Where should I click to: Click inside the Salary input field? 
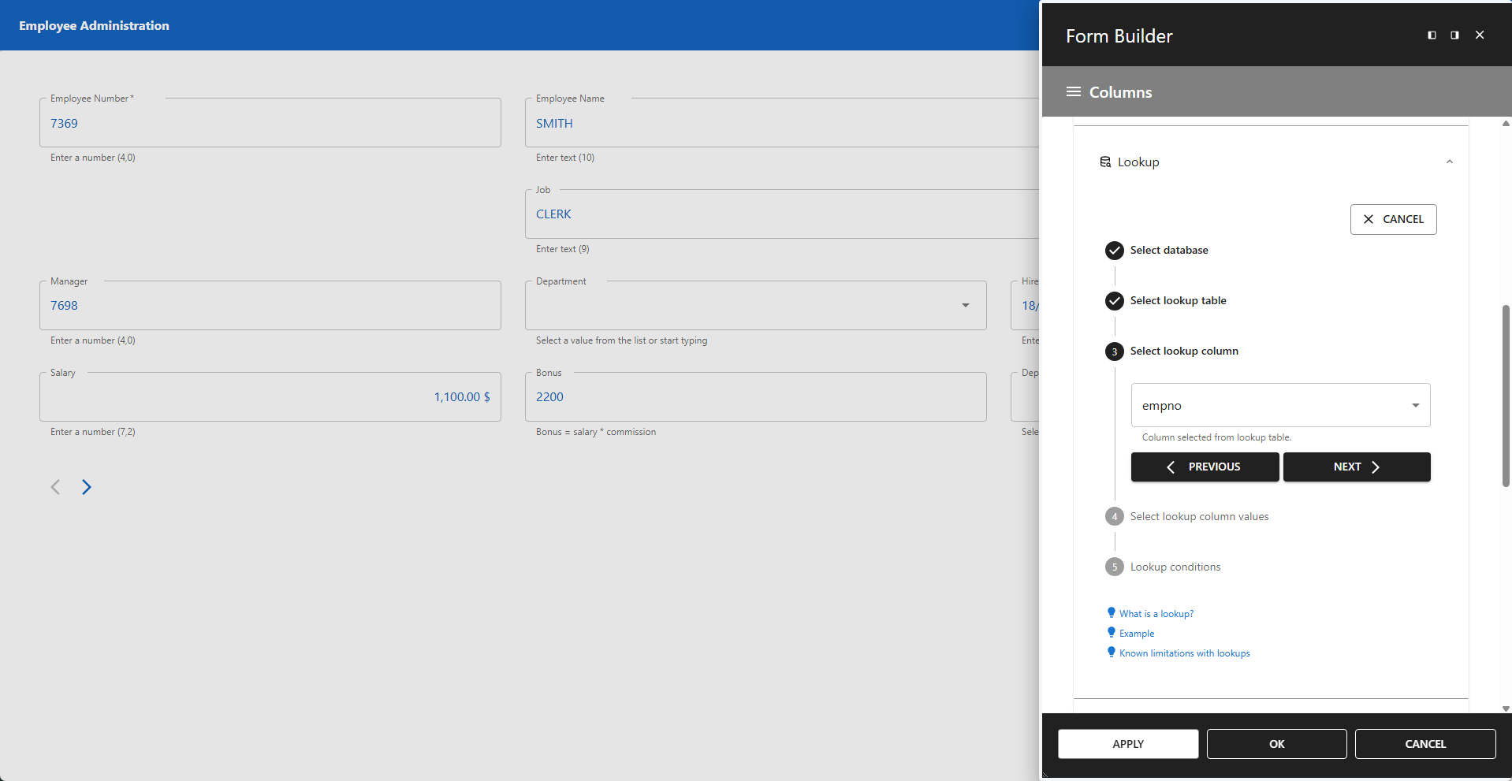(x=270, y=396)
